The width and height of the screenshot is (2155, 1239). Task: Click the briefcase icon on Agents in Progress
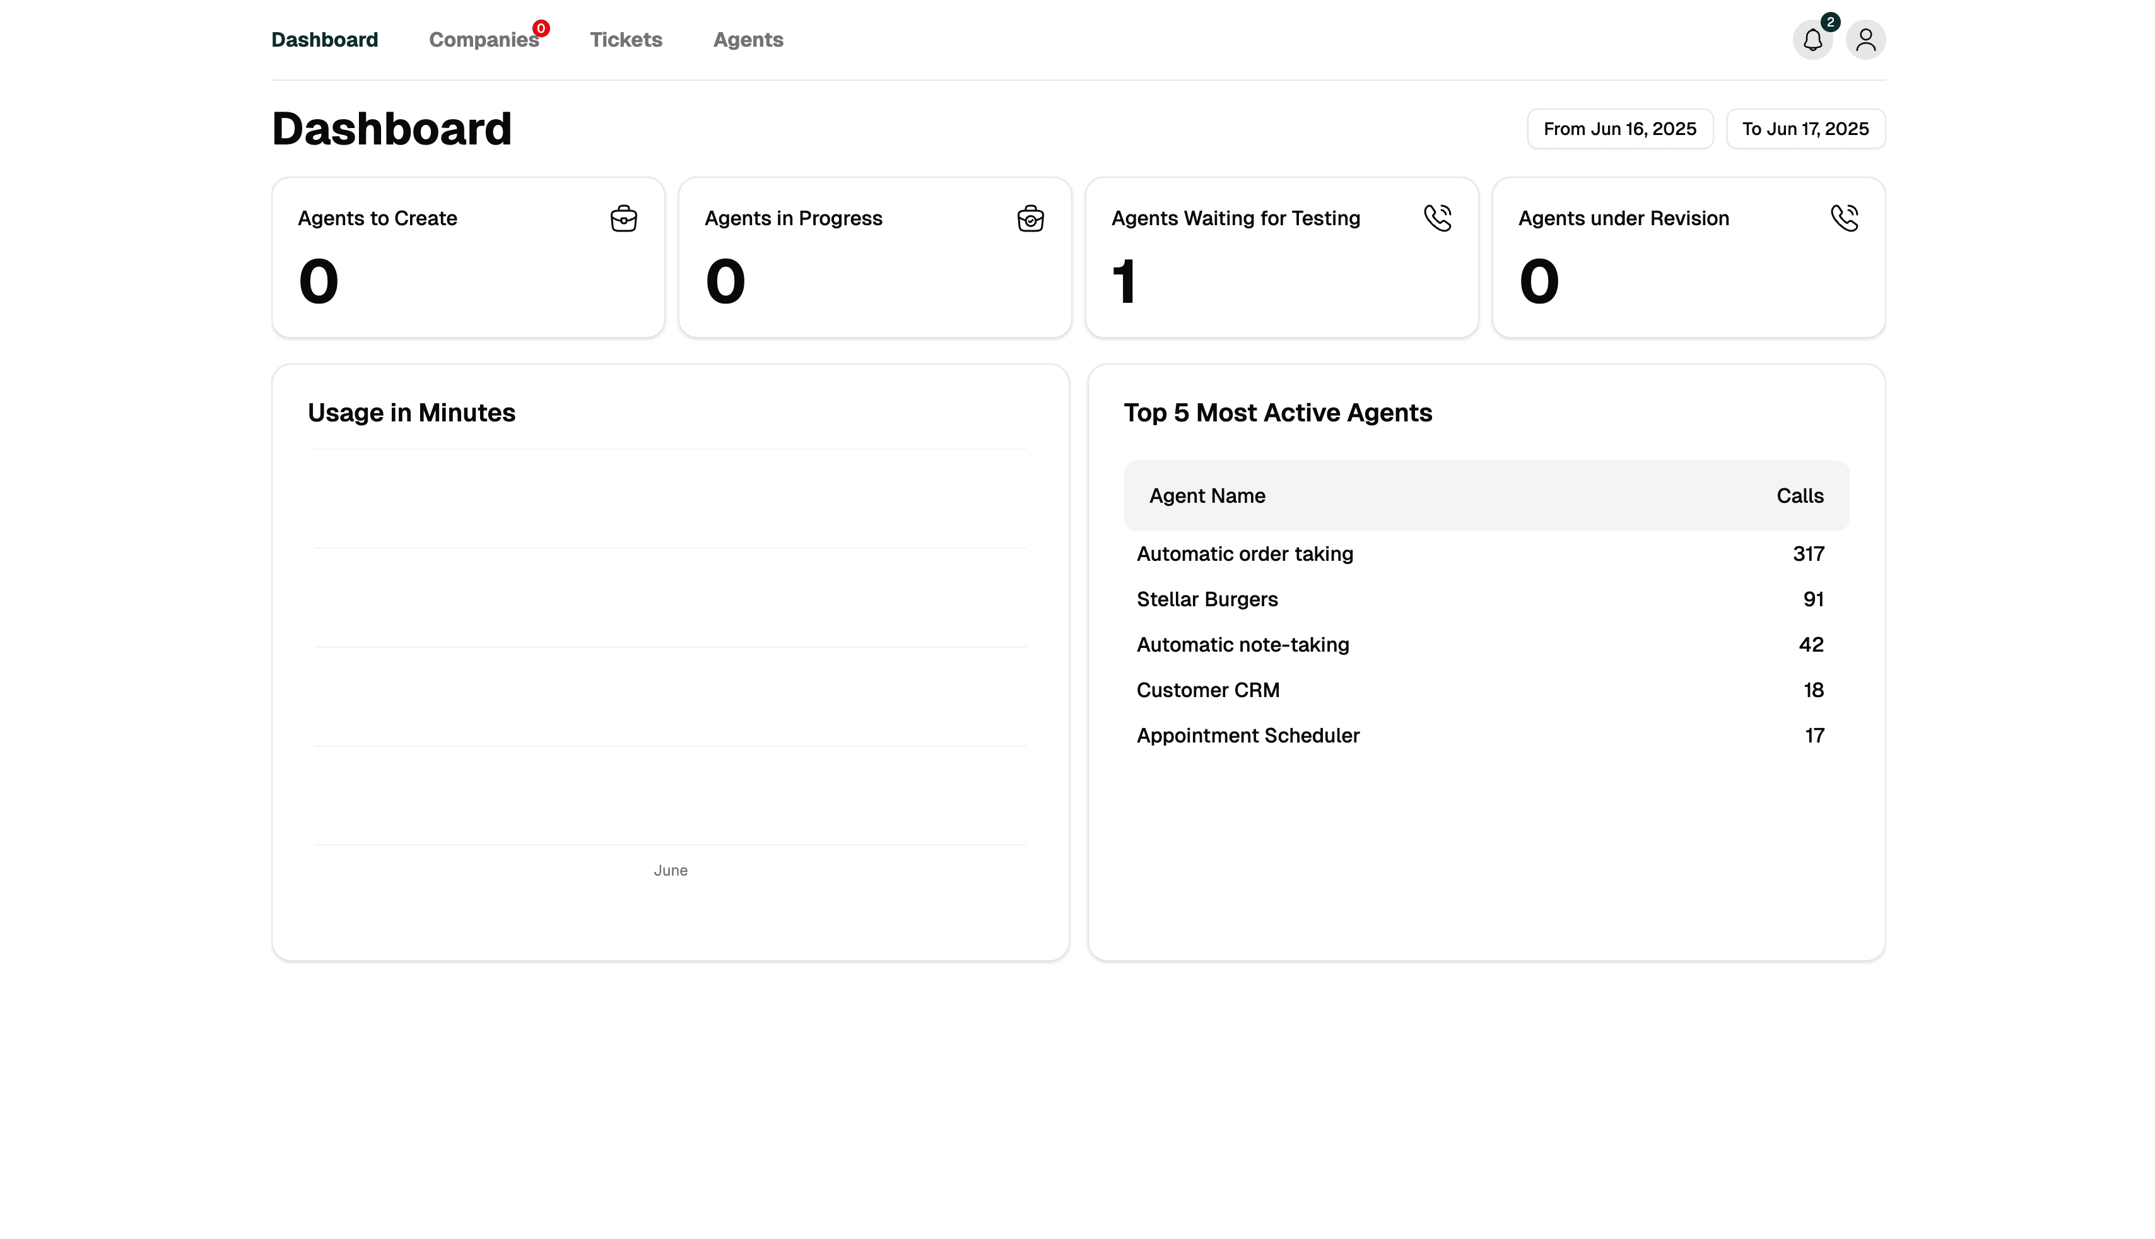tap(1030, 218)
